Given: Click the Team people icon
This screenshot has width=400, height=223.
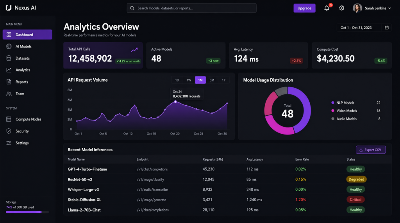Looking at the screenshot, I should pyautogui.click(x=9, y=94).
